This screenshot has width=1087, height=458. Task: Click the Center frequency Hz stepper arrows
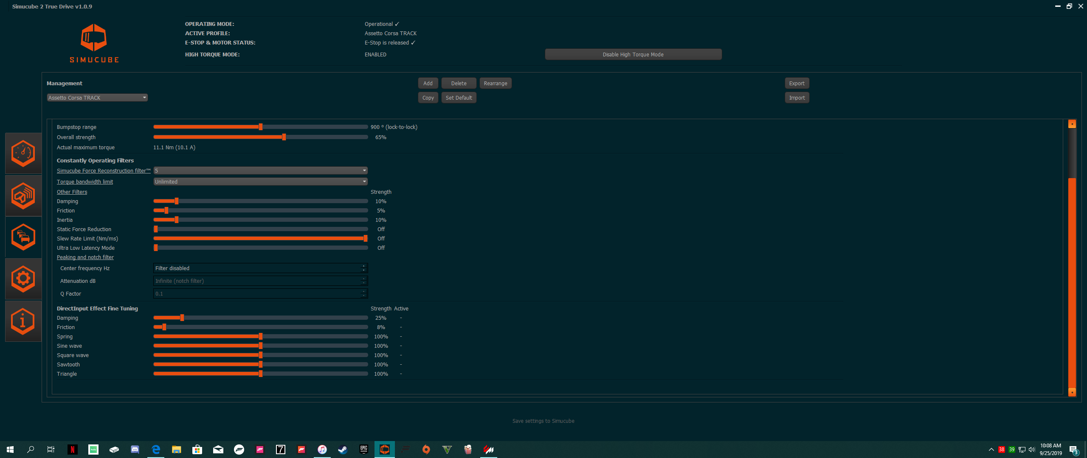[x=363, y=268]
